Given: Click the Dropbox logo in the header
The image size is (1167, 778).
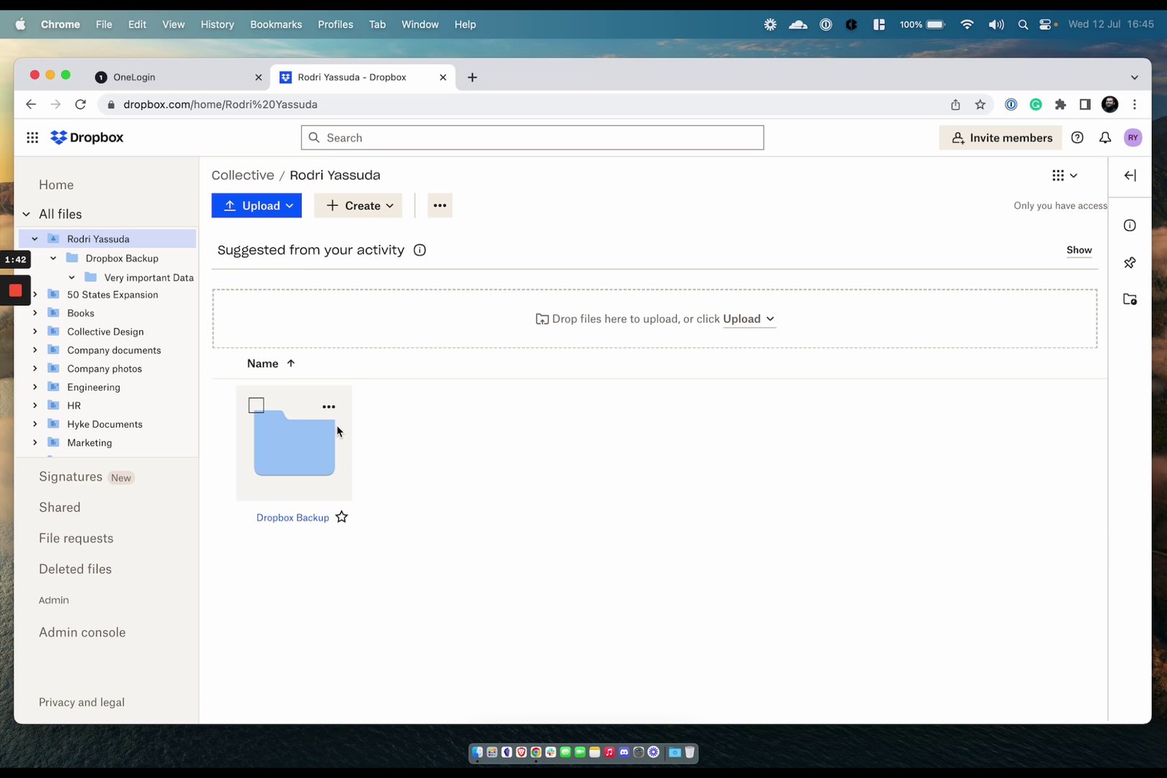Looking at the screenshot, I should tap(86, 137).
